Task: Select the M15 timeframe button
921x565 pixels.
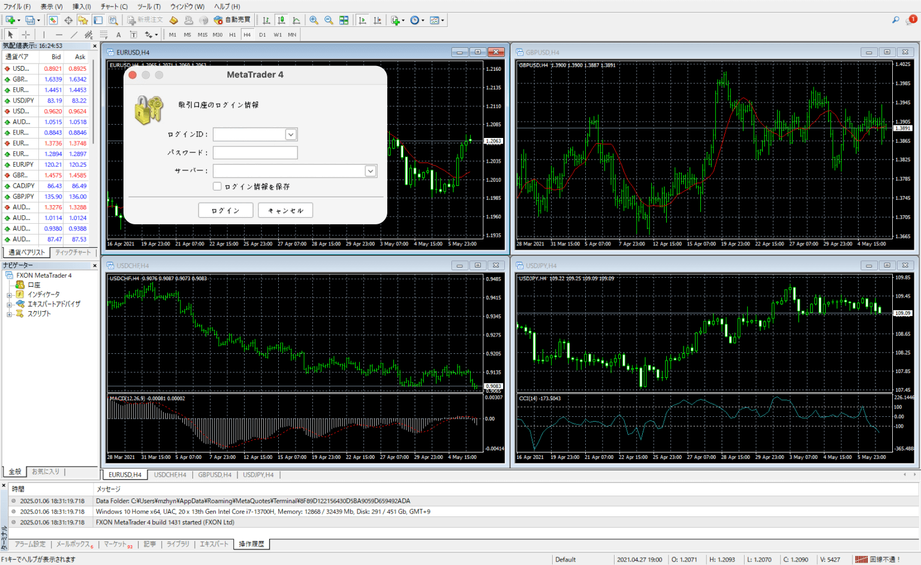Action: pos(203,35)
